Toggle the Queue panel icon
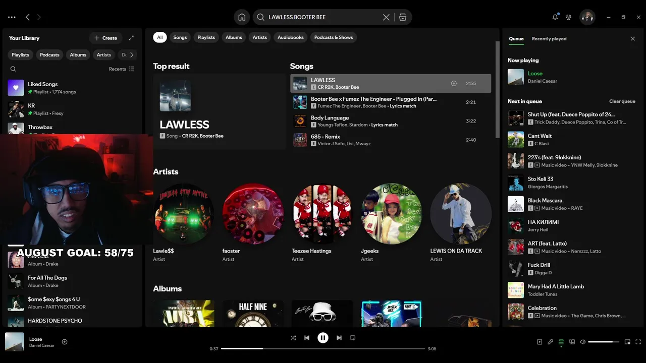 coord(561,342)
